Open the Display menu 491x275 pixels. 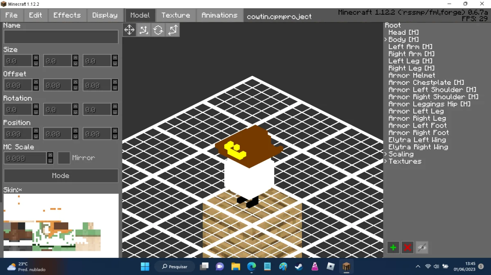105,15
